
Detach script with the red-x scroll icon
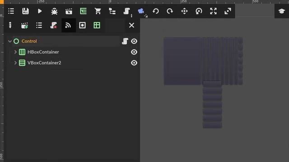(x=53, y=25)
